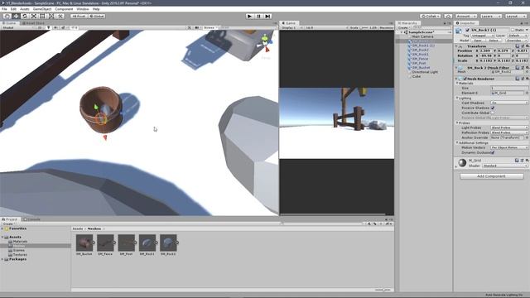The image size is (530, 298).
Task: Select Main Camera in Hierarchy
Action: (422, 36)
